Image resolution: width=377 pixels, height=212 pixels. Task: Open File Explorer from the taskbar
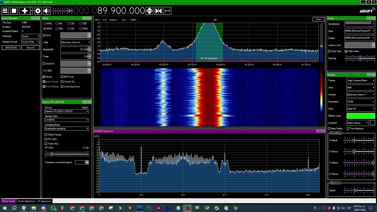point(34,208)
